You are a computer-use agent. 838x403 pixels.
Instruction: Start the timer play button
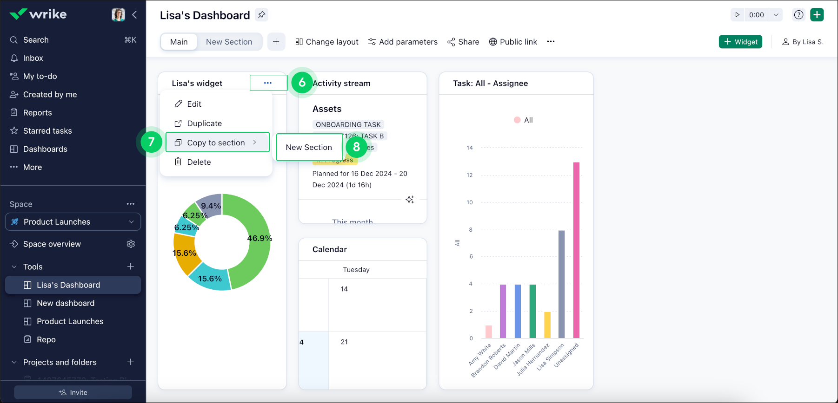tap(737, 15)
